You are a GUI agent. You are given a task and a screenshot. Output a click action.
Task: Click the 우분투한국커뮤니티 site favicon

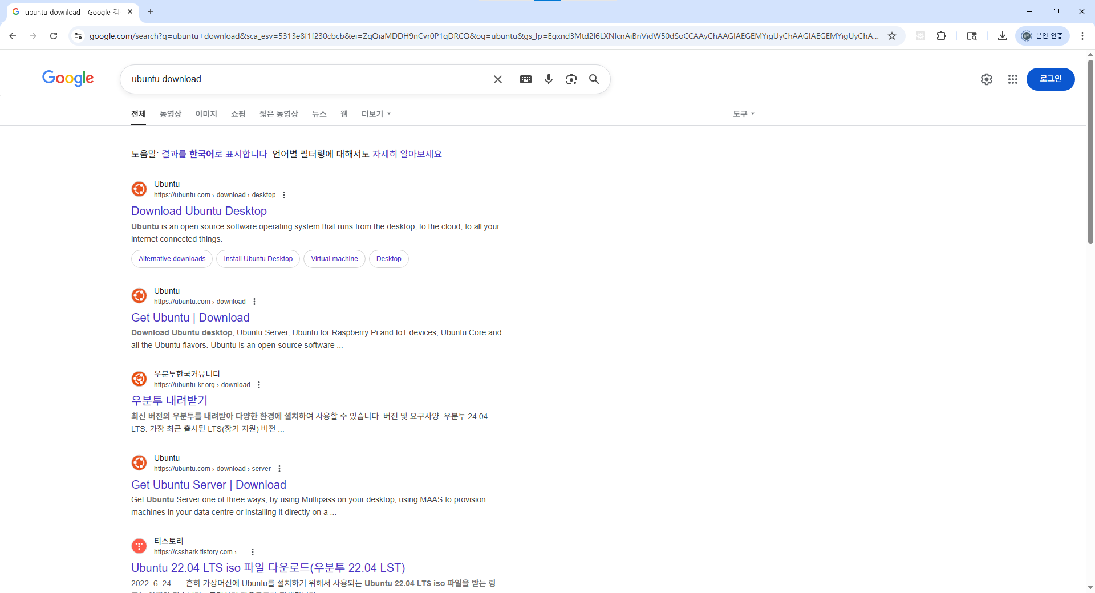139,379
